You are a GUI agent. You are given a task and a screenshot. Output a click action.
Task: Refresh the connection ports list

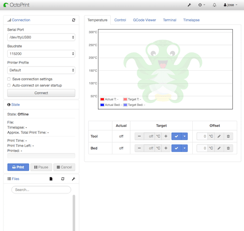74,20
